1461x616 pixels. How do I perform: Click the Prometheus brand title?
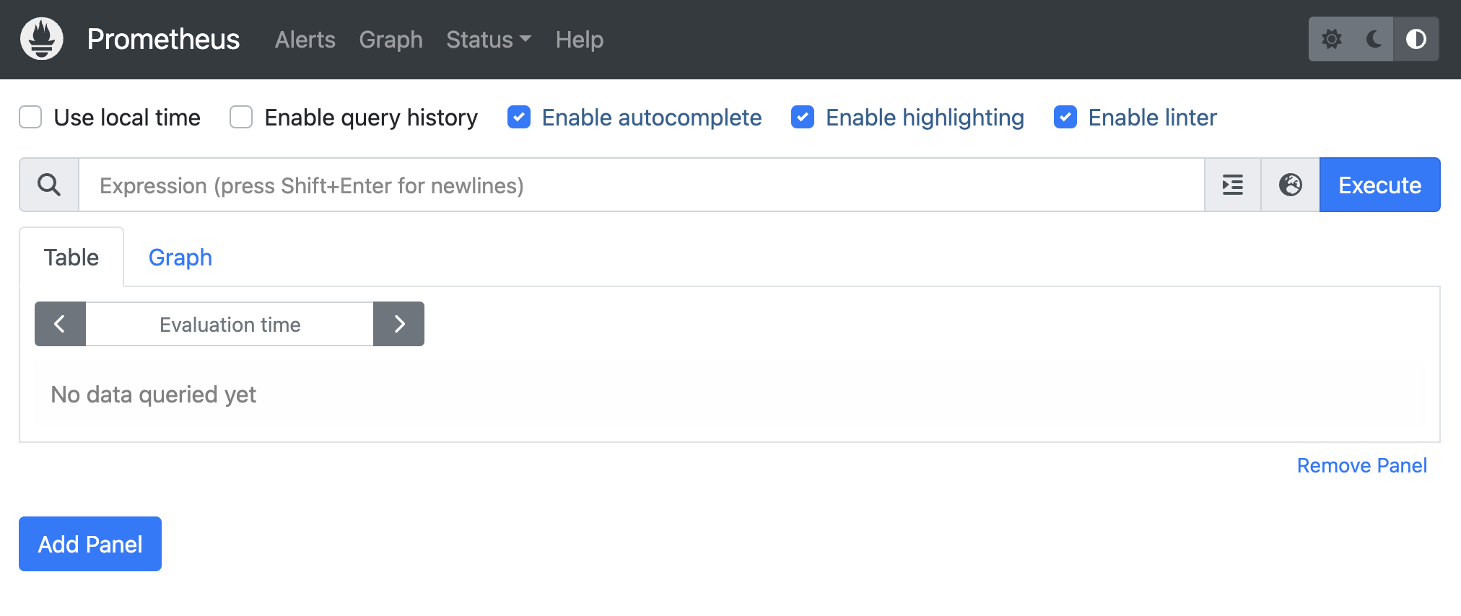point(163,40)
